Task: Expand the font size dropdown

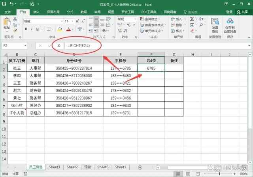Action: point(72,21)
